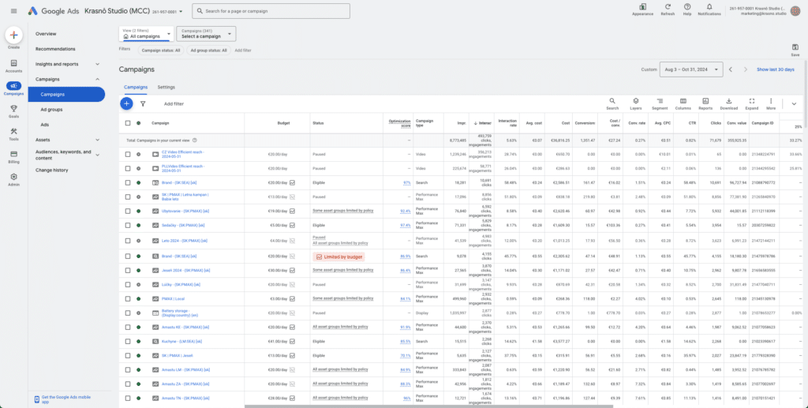Screen dimensions: 808x408
Task: Click the page or campaign search field
Action: tap(271, 11)
